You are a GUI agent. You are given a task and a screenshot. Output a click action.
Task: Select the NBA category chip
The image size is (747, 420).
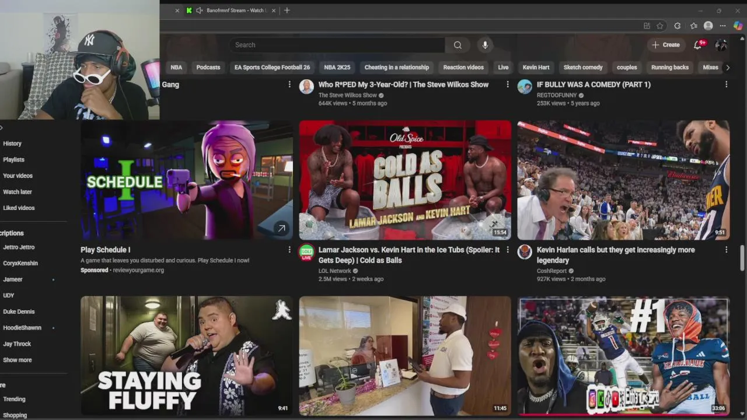(176, 67)
